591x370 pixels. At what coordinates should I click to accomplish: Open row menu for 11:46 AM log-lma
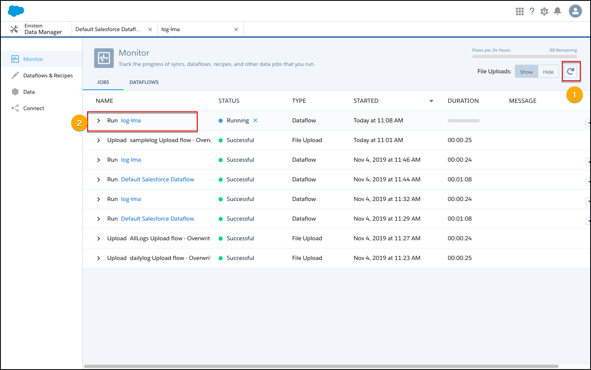pos(588,162)
